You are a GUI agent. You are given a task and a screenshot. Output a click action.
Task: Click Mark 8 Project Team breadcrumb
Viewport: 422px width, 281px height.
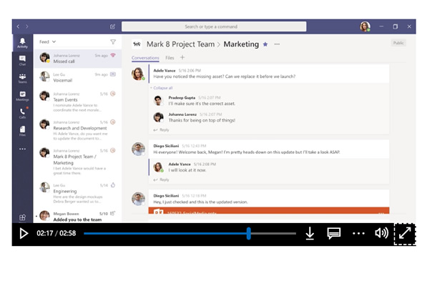(180, 44)
